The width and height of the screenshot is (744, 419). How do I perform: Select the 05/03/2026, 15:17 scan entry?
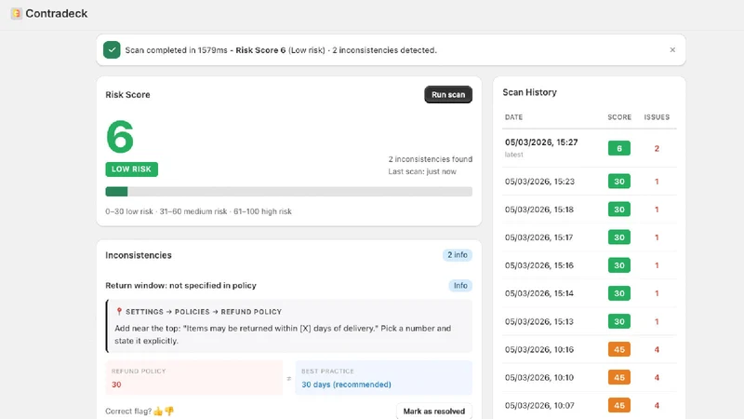tap(590, 237)
